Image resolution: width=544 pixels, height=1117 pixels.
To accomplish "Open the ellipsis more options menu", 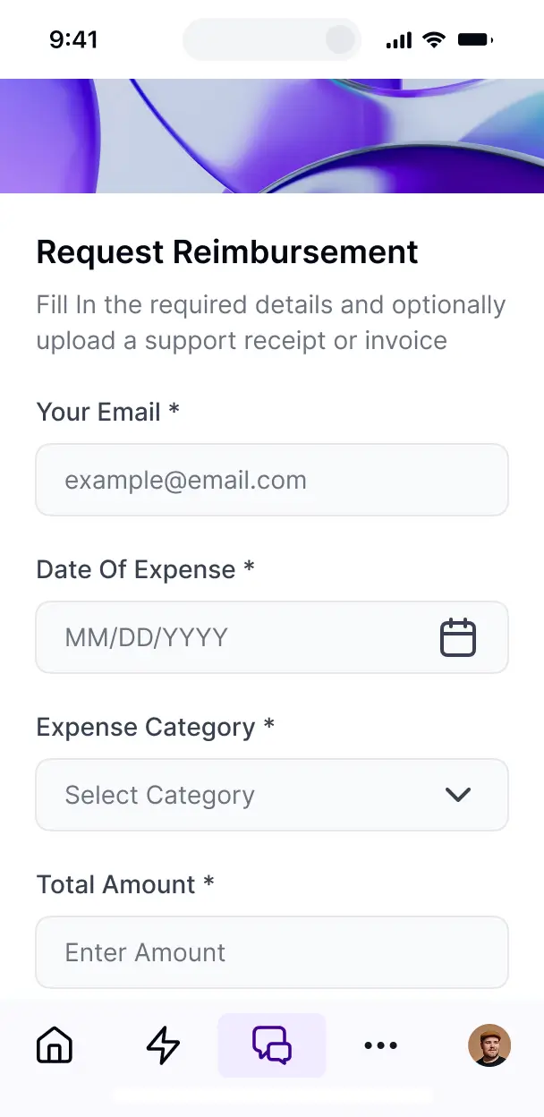I will (x=381, y=1045).
